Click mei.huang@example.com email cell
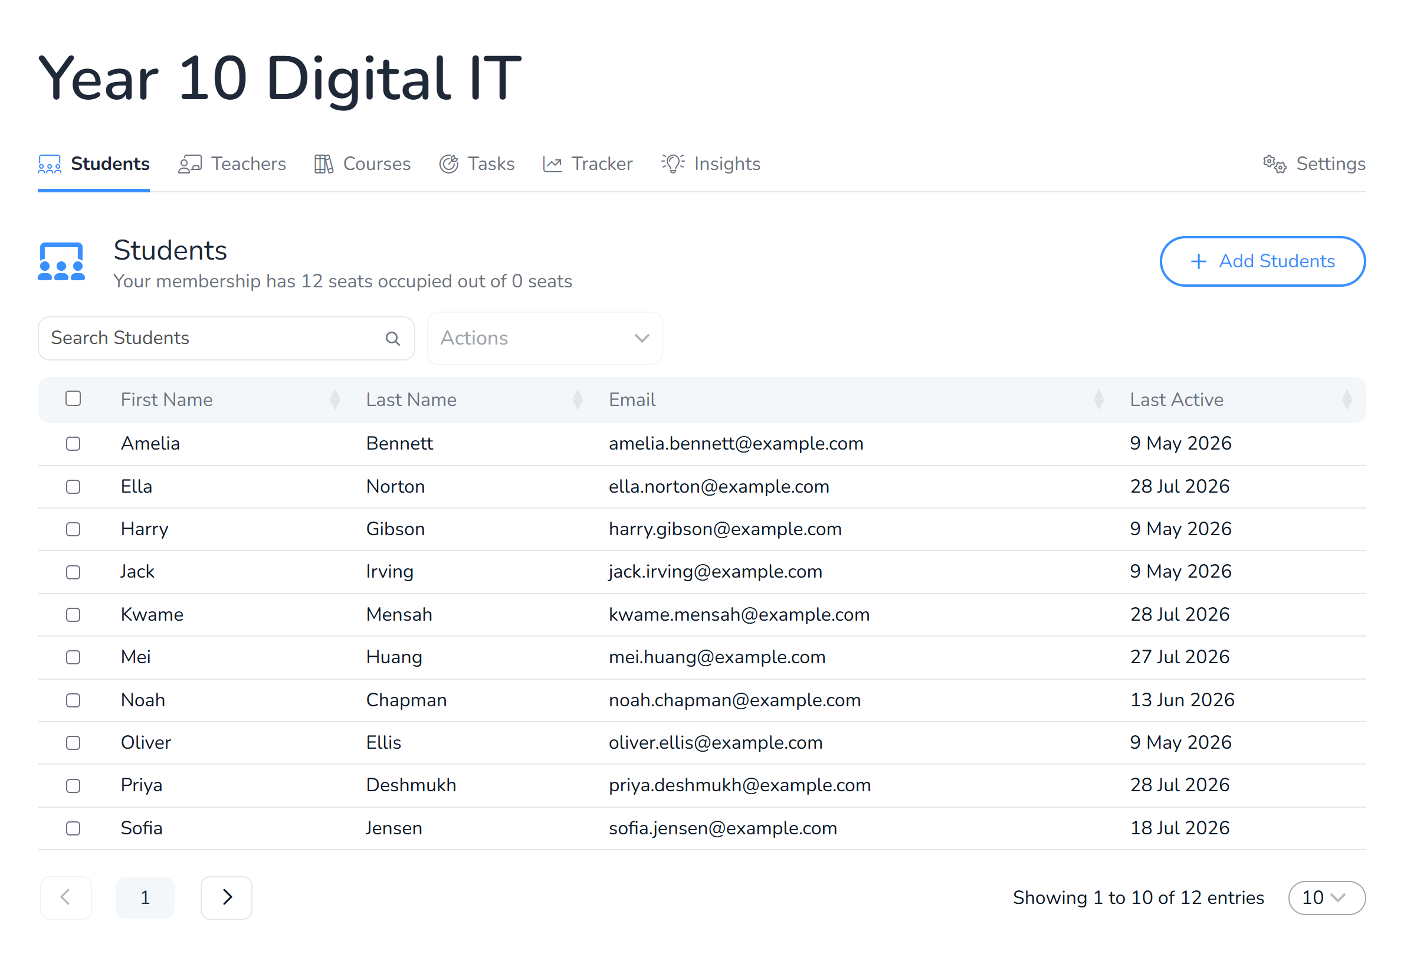This screenshot has height=970, width=1404. (717, 658)
